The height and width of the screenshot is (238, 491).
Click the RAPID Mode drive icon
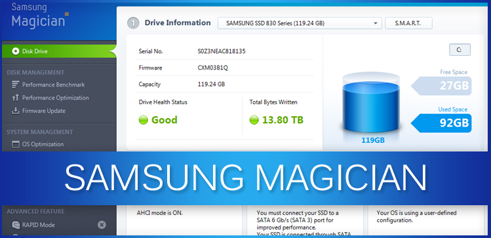(x=16, y=225)
